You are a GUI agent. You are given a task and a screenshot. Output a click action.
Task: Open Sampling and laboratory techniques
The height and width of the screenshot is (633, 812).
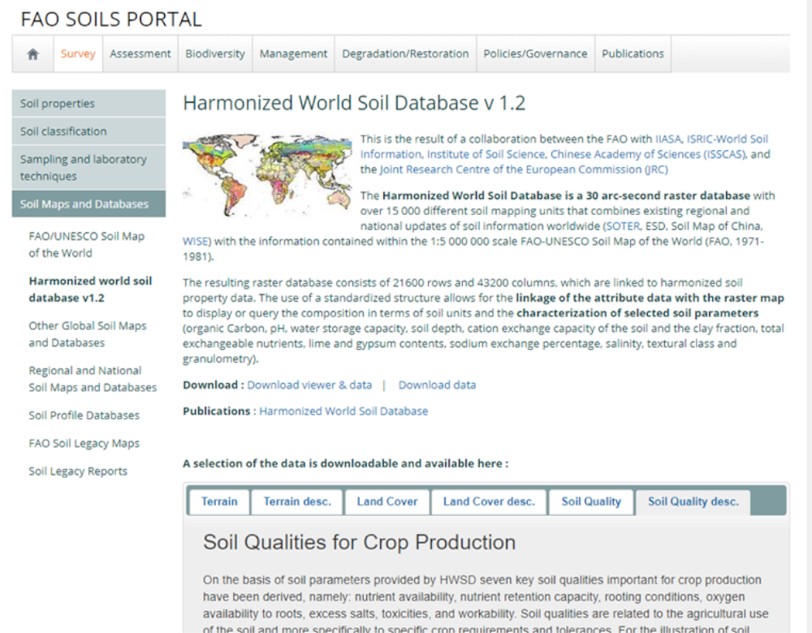coord(89,167)
